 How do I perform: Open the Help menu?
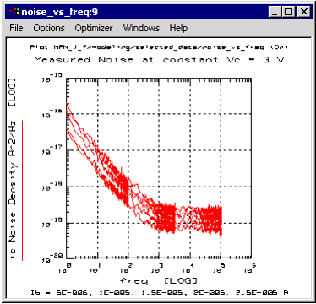click(x=178, y=28)
